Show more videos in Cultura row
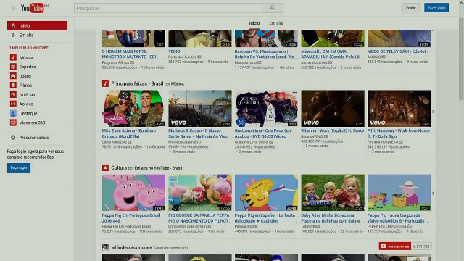The height and width of the screenshot is (261, 464). point(433,194)
